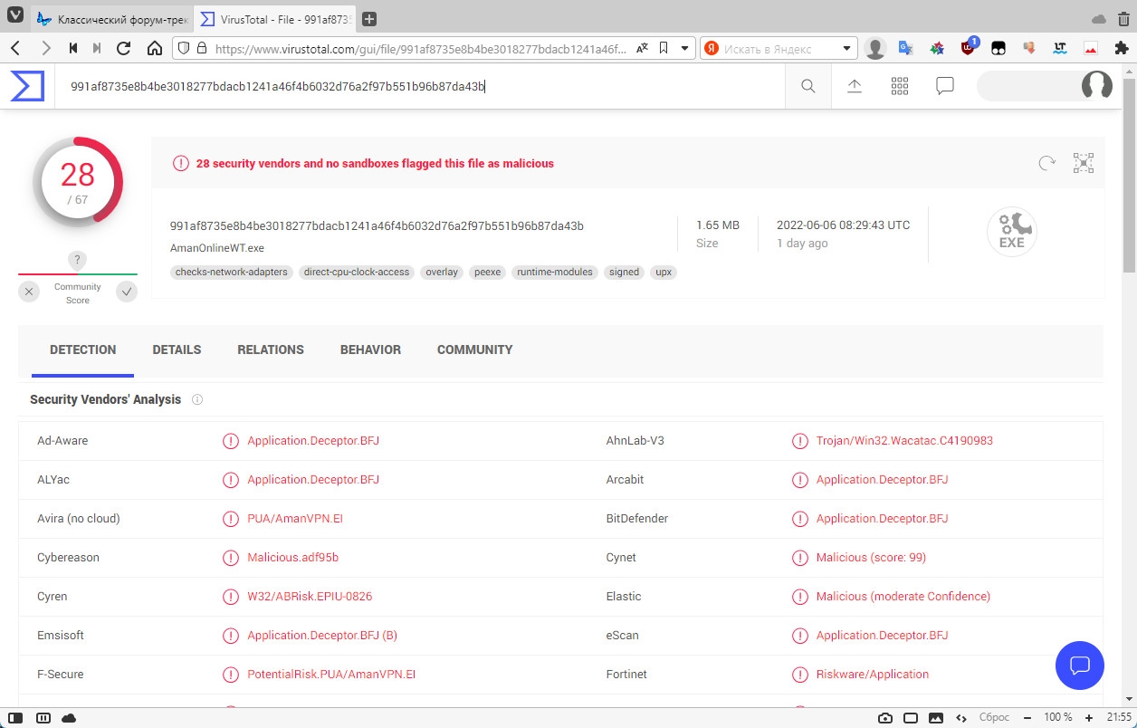1137x728 pixels.
Task: Click the direct-cpu-clock-access tag
Action: point(357,272)
